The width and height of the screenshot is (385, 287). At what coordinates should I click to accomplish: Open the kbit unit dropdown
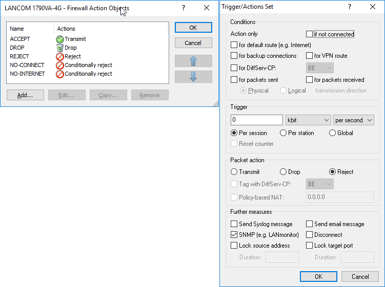(x=308, y=120)
